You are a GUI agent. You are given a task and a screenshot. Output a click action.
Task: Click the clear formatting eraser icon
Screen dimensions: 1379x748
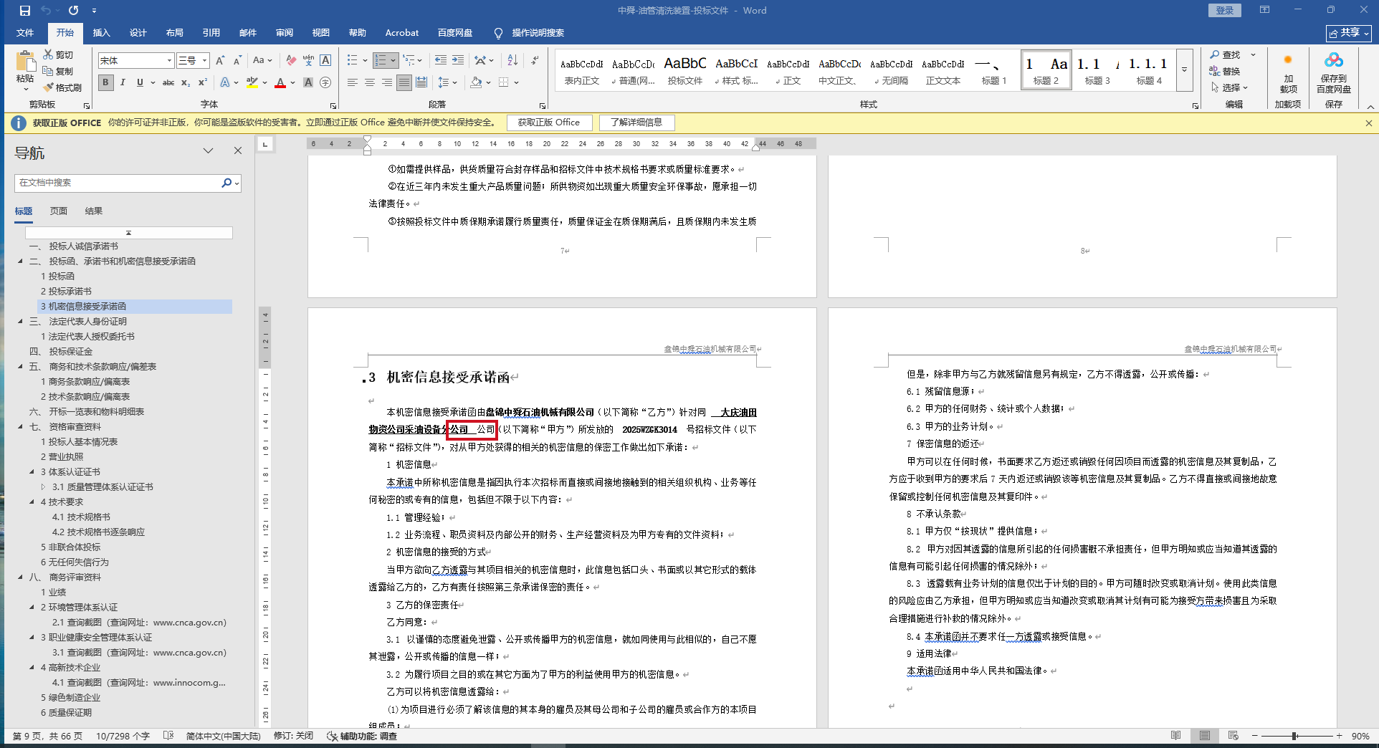pos(290,61)
